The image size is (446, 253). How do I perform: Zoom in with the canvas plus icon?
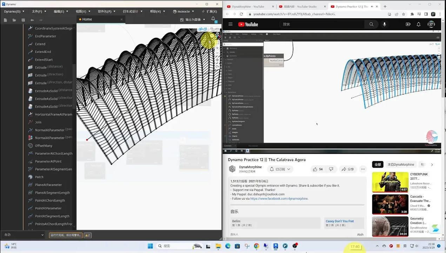(x=217, y=48)
